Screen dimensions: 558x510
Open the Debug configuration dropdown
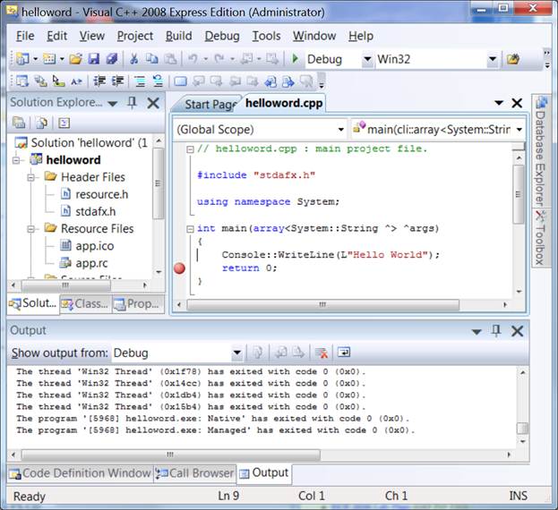click(x=367, y=59)
